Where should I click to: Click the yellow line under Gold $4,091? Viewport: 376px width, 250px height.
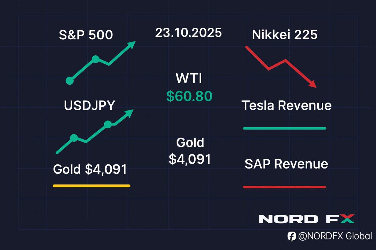[x=91, y=186]
